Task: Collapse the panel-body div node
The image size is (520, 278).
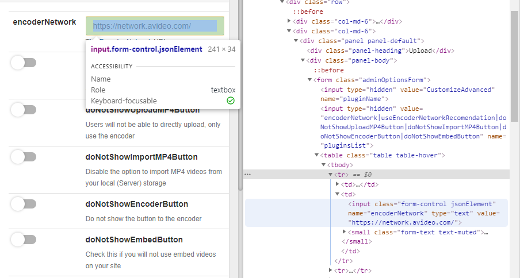Action: (x=303, y=60)
